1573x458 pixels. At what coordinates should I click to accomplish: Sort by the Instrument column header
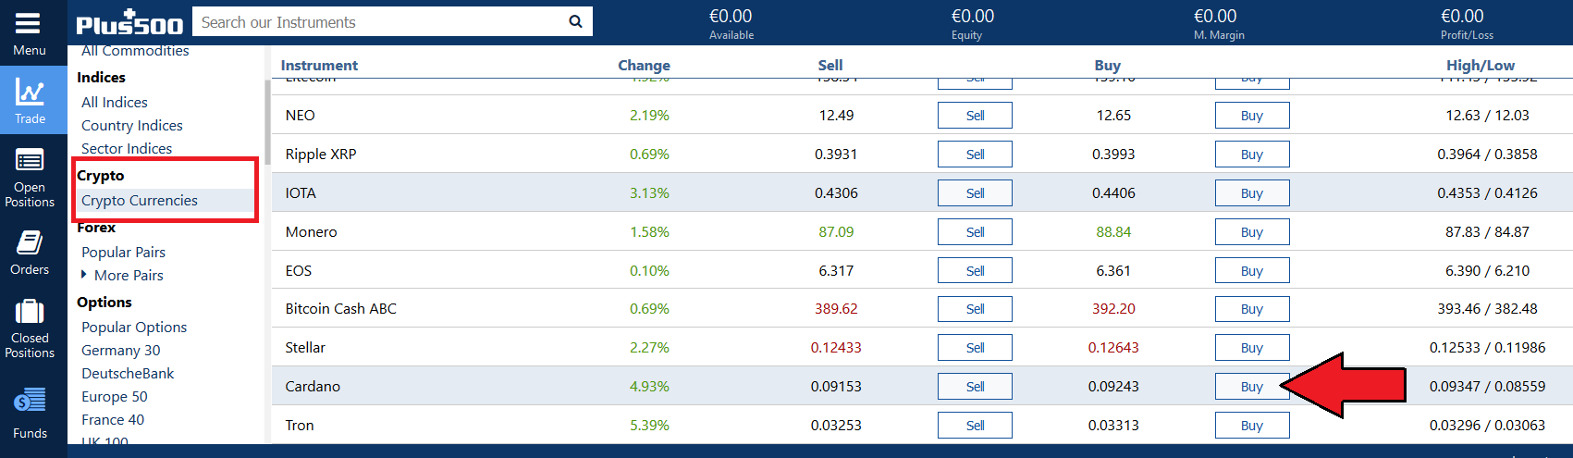tap(319, 65)
